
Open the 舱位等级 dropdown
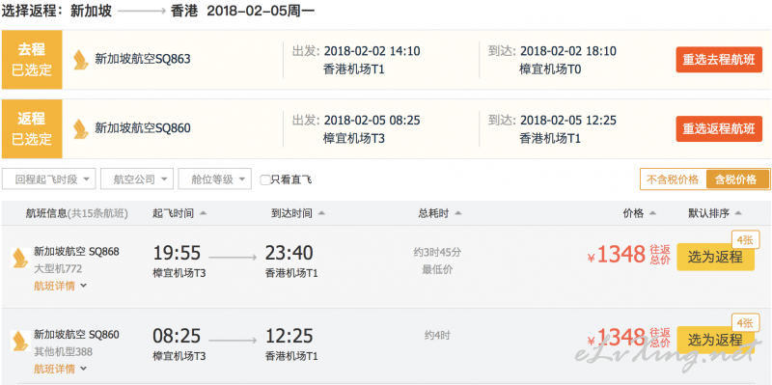coord(214,179)
